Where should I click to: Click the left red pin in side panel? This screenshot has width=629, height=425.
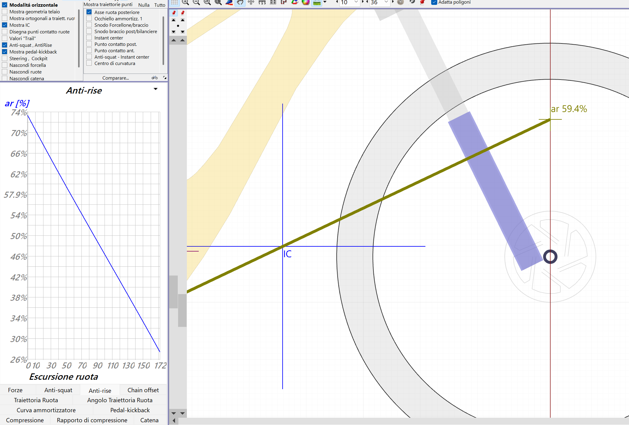point(174,13)
